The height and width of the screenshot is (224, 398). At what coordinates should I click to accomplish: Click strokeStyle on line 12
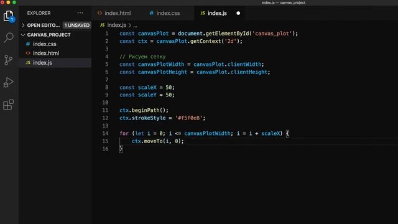click(x=149, y=118)
